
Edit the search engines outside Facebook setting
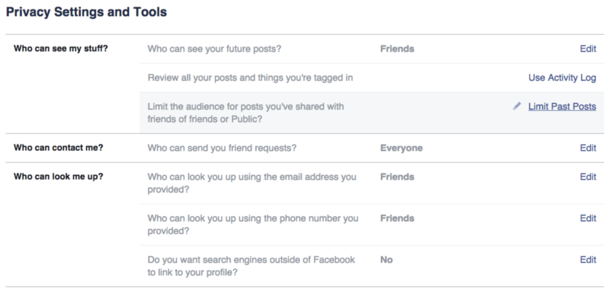(x=588, y=260)
